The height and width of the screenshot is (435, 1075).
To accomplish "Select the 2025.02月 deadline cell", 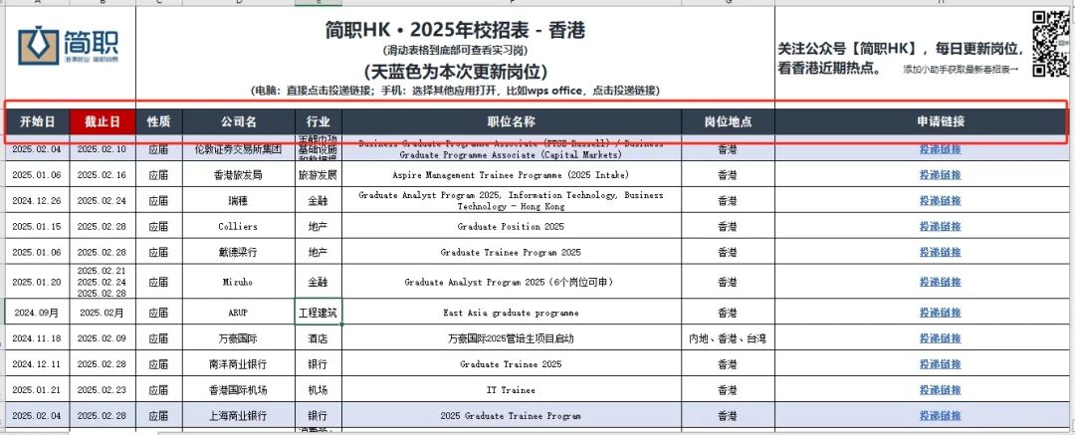I will tap(103, 313).
